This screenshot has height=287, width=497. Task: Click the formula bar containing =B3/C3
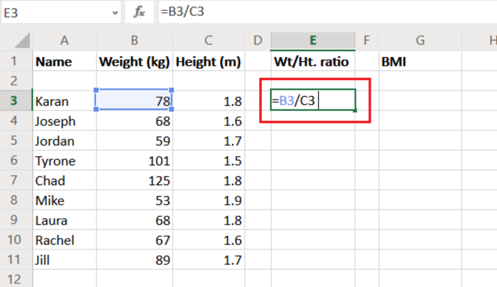327,12
